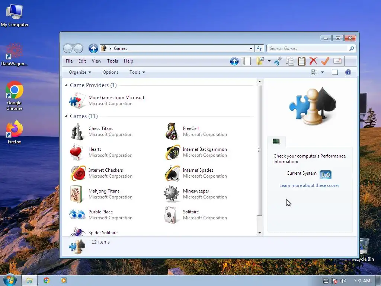Select the Mahjong Titans icon
Image resolution: width=381 pixels, height=286 pixels.
click(76, 194)
